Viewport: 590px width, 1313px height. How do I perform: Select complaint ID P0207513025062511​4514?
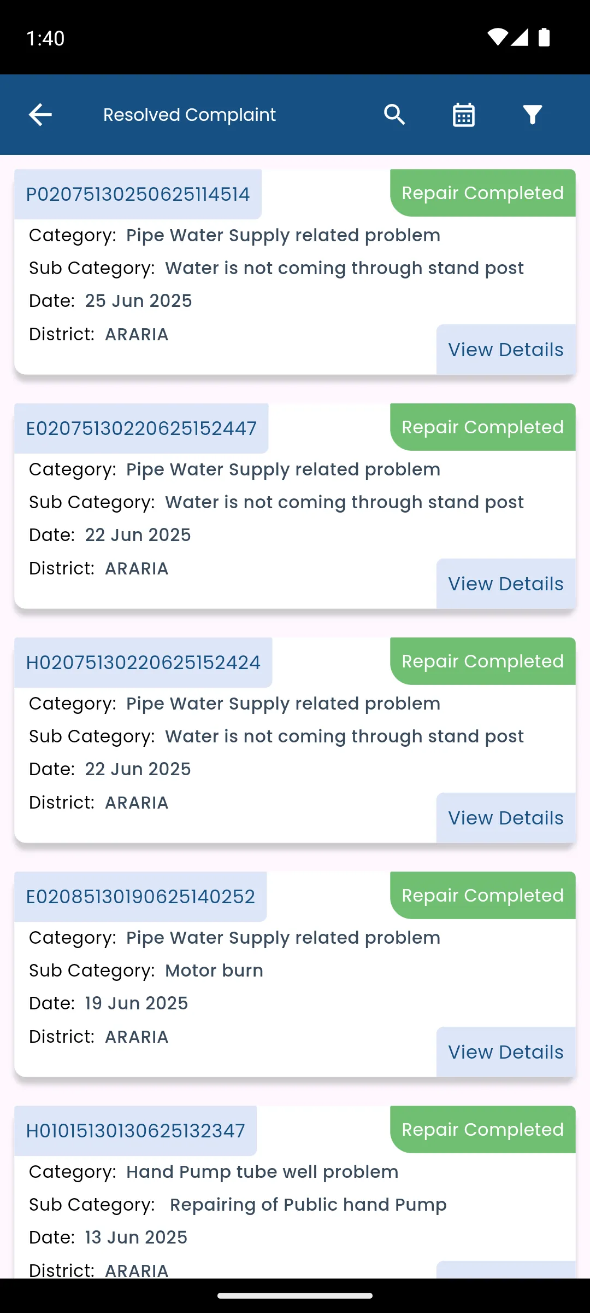(138, 194)
